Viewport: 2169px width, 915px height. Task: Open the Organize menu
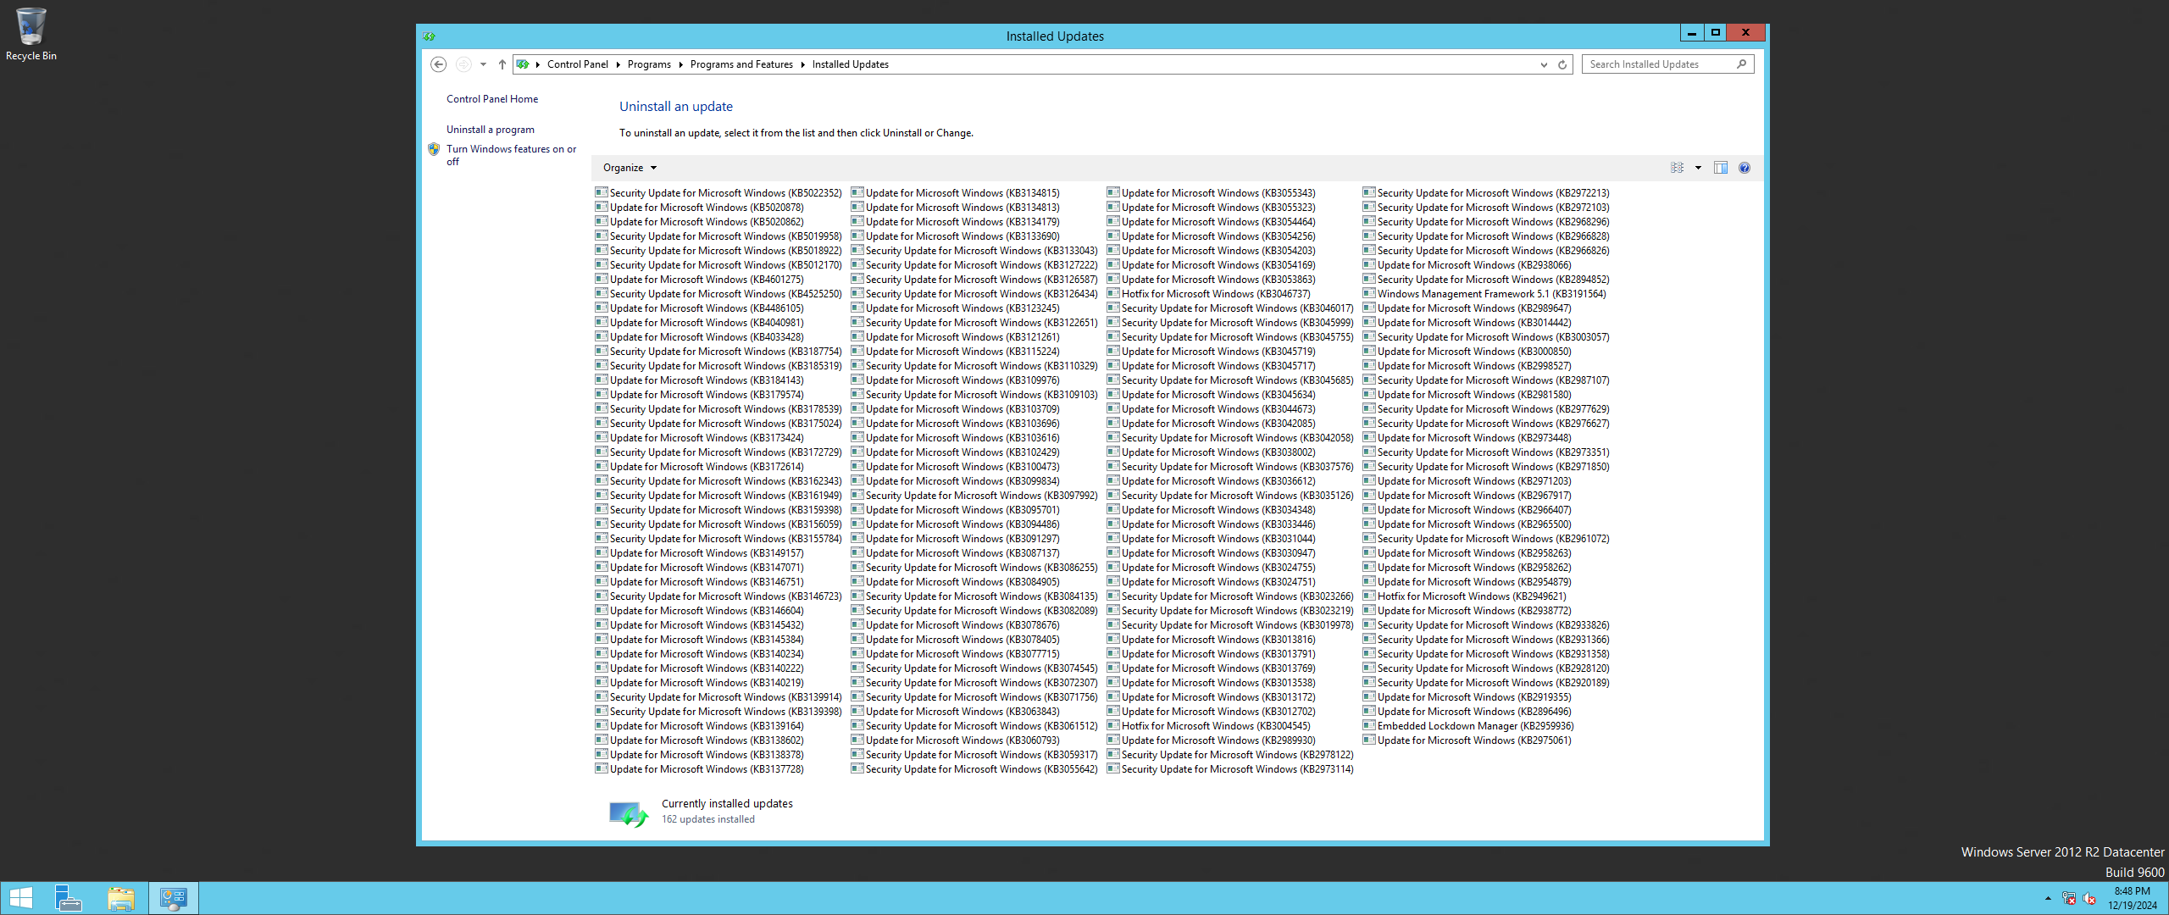[630, 168]
